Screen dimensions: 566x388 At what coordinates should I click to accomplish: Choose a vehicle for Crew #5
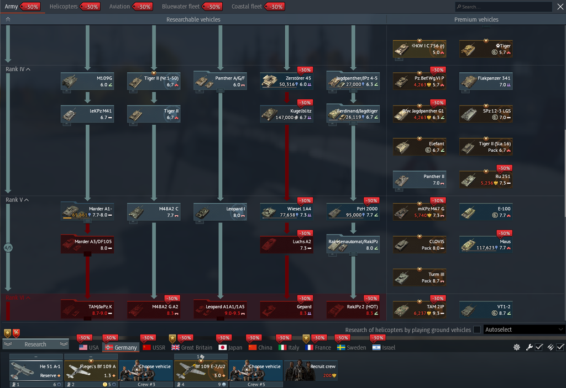tap(256, 371)
